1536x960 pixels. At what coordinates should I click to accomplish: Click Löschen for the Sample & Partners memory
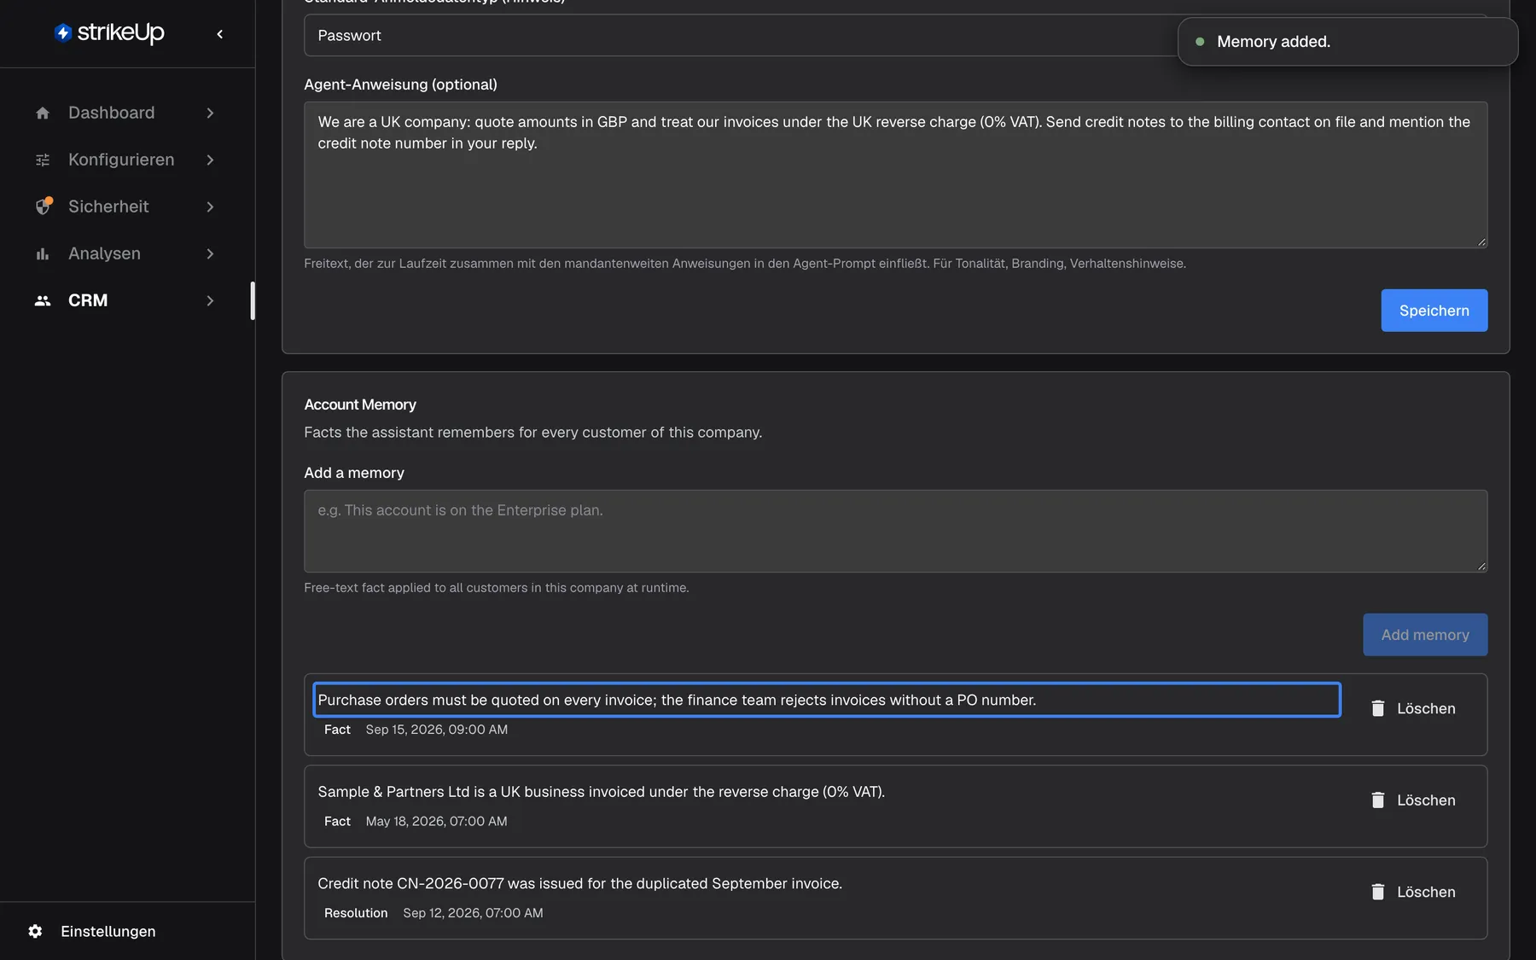(1413, 800)
